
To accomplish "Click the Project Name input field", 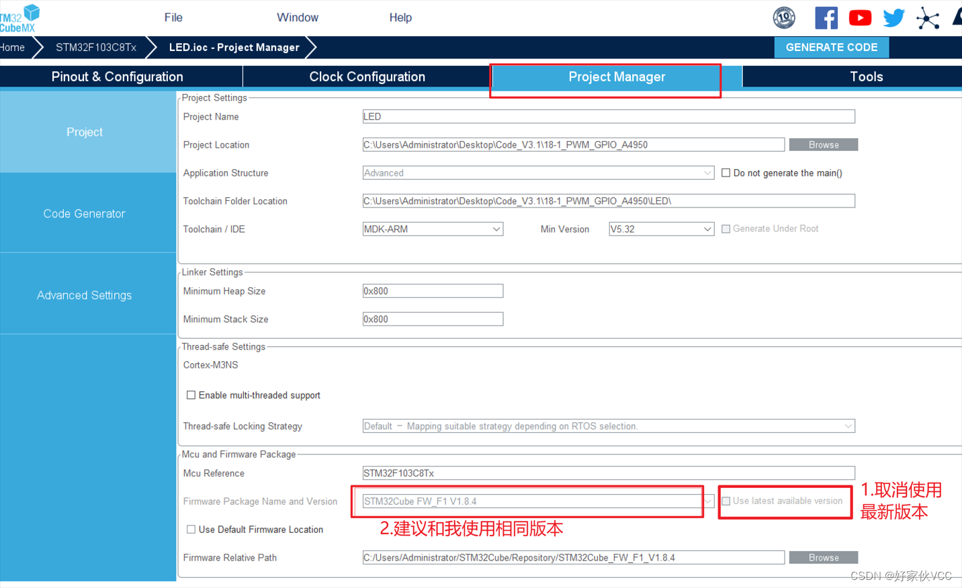I will pos(609,117).
